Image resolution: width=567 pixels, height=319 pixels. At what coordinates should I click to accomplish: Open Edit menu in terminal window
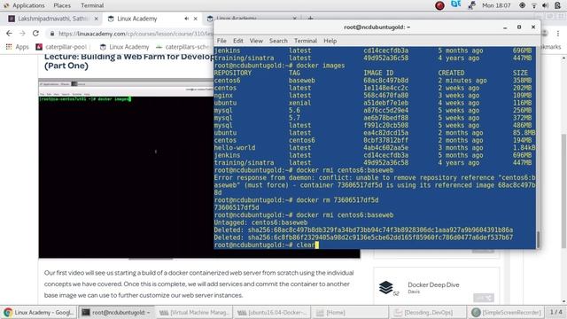(238, 41)
